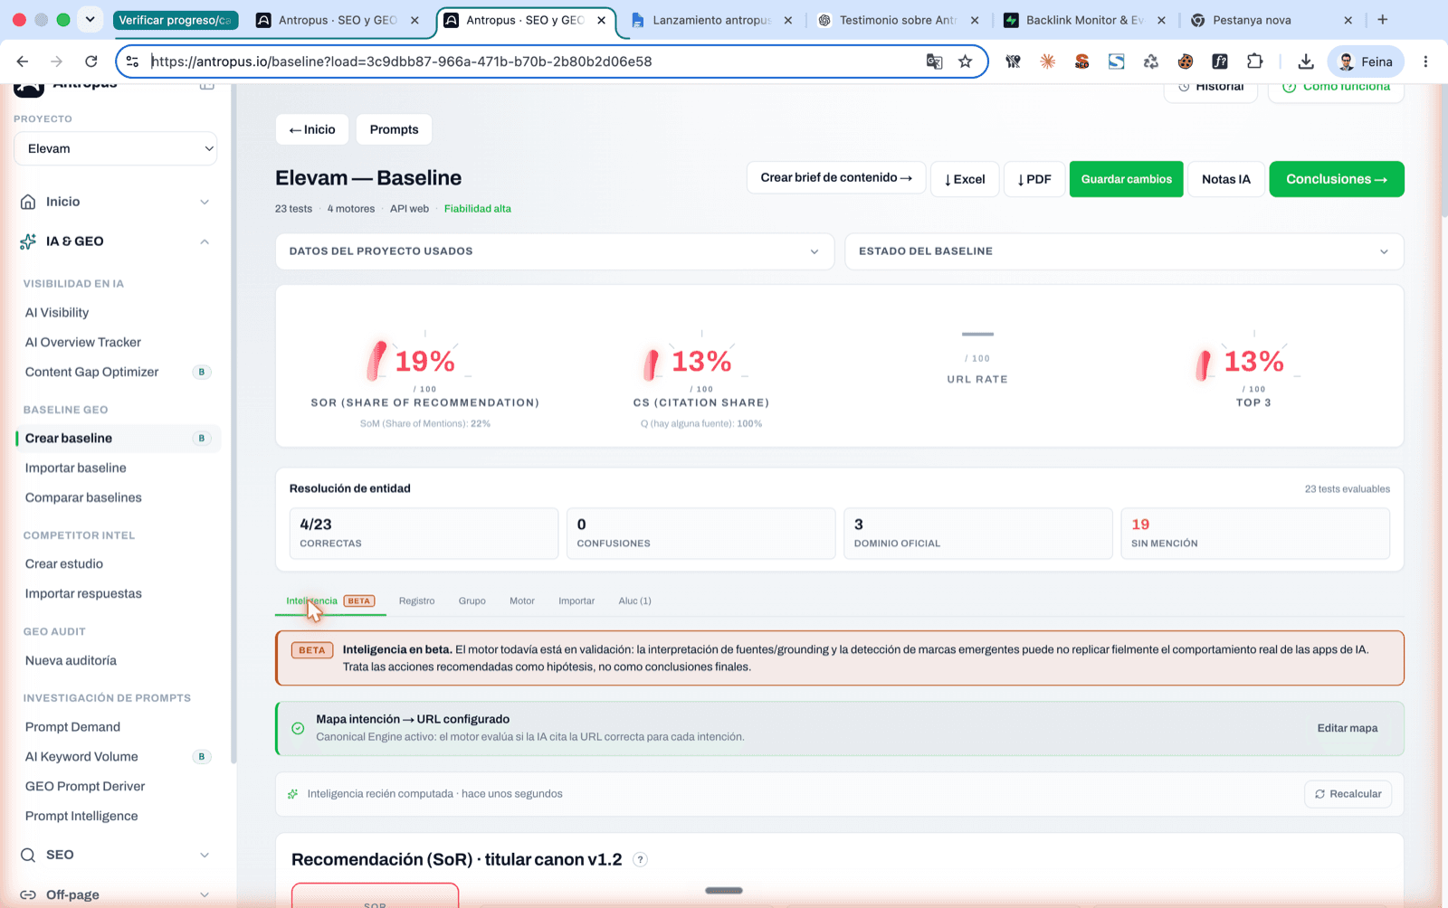Click the Recalcular button

1348,794
